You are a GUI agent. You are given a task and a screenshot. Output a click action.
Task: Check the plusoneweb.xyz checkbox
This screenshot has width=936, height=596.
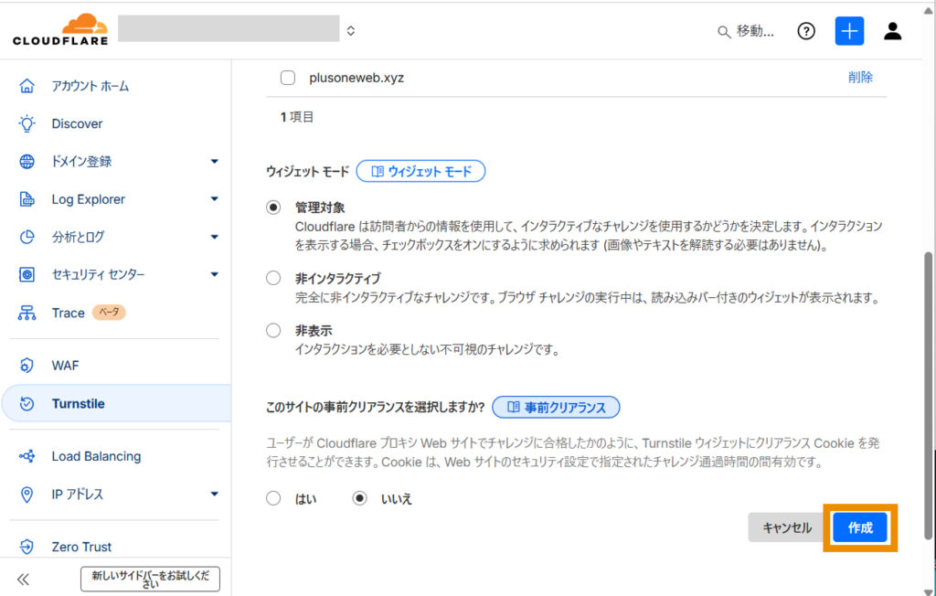[288, 78]
